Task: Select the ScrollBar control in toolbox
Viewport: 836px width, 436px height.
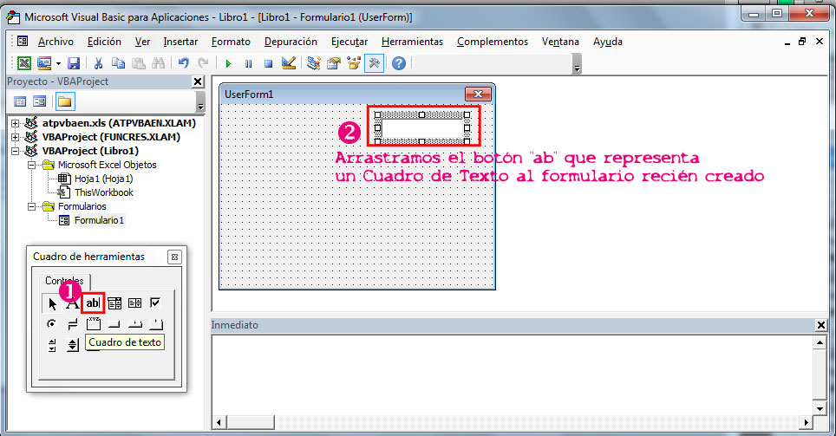Action: (x=52, y=345)
